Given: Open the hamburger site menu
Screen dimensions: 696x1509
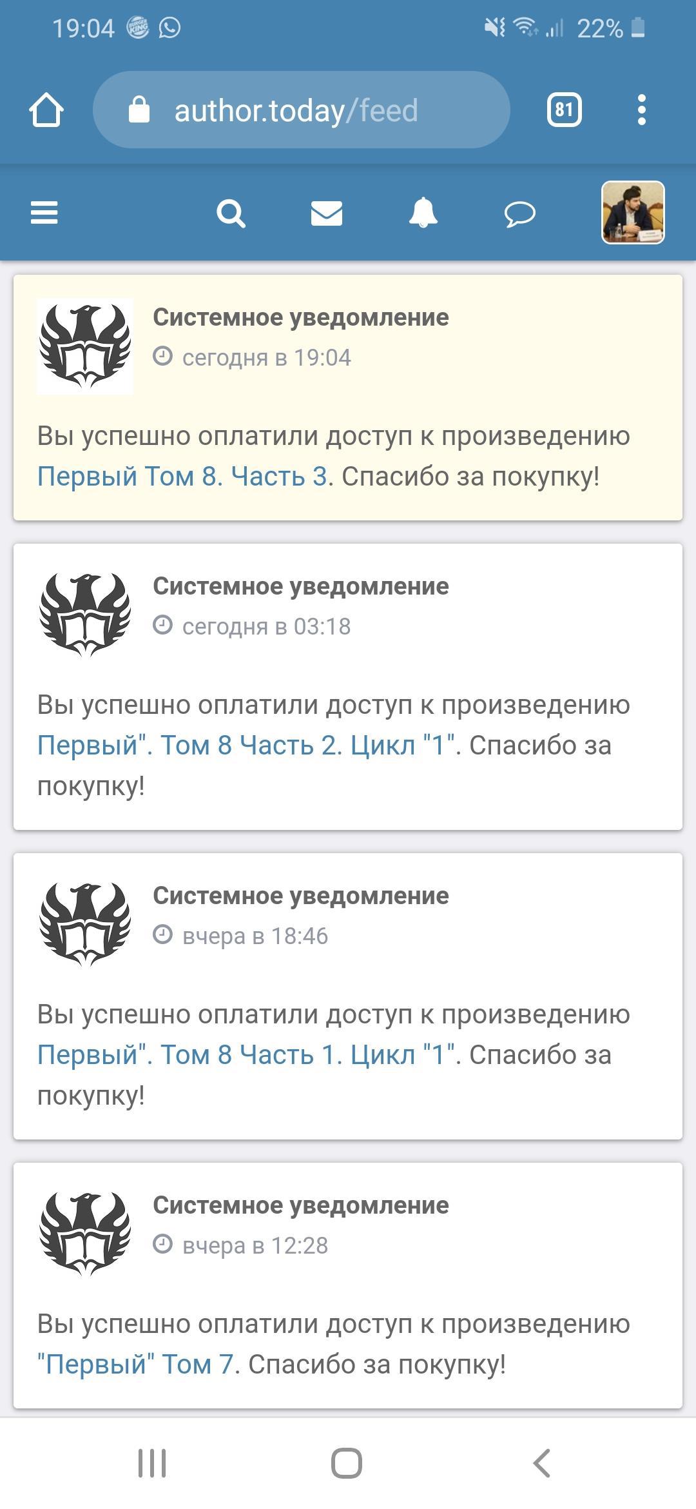Looking at the screenshot, I should tap(44, 213).
